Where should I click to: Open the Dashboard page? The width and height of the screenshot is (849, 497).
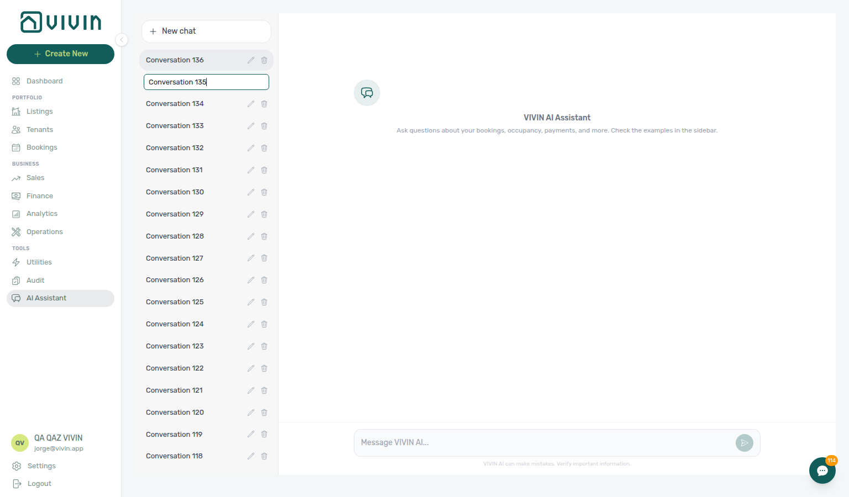(60, 81)
